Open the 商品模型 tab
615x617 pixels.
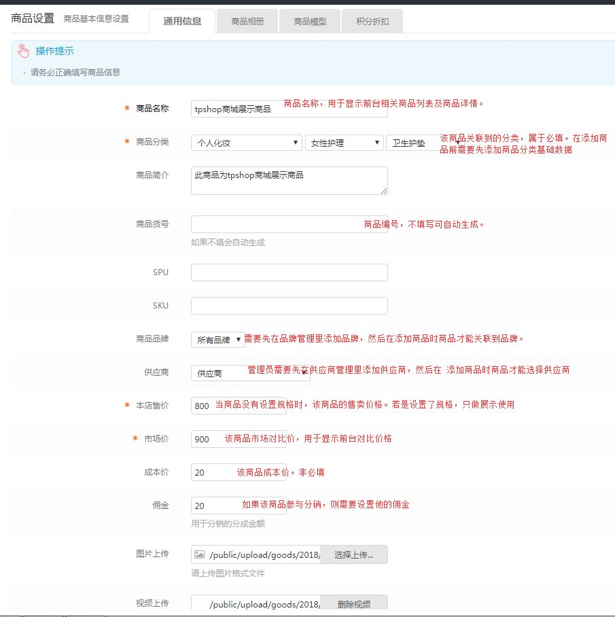tap(310, 21)
